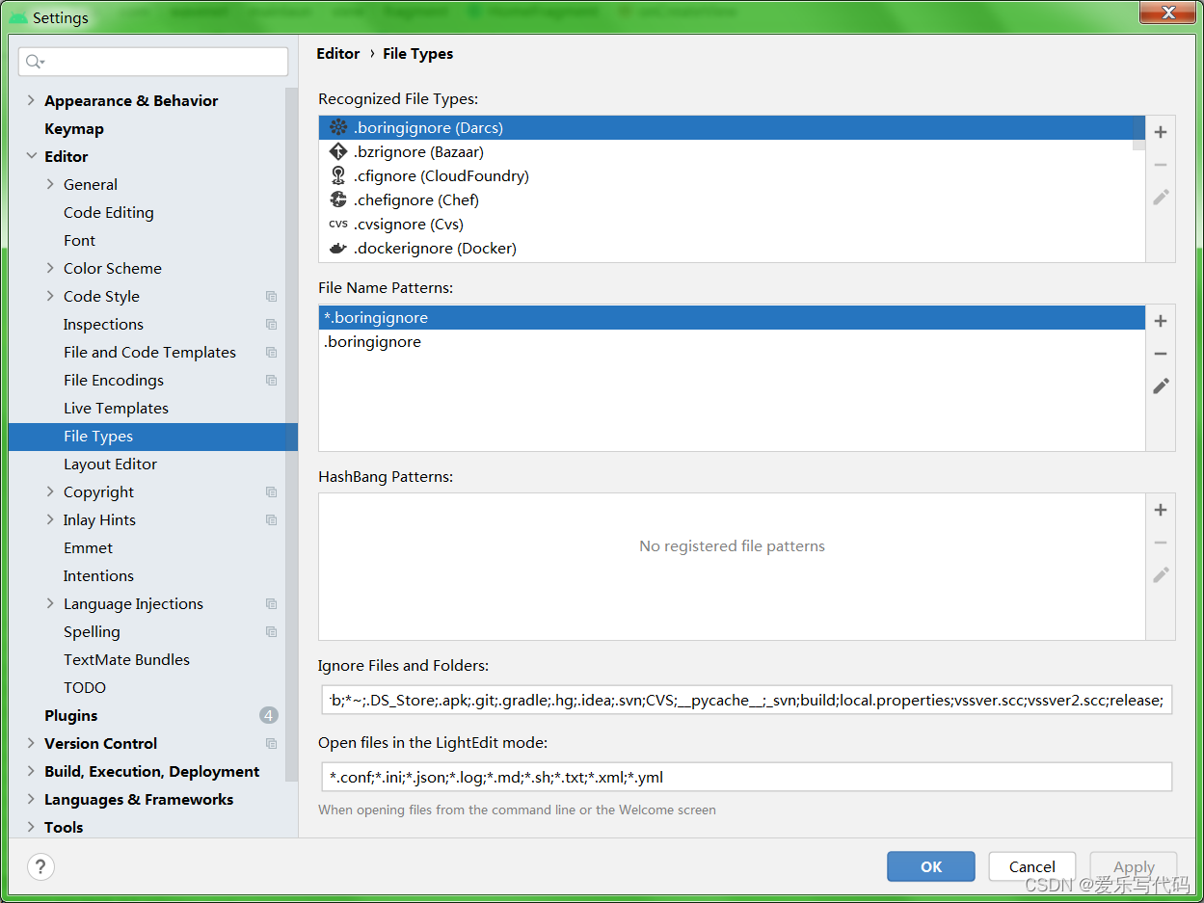Edit HashBang pattern pencil icon
The image size is (1204, 903).
click(x=1161, y=574)
